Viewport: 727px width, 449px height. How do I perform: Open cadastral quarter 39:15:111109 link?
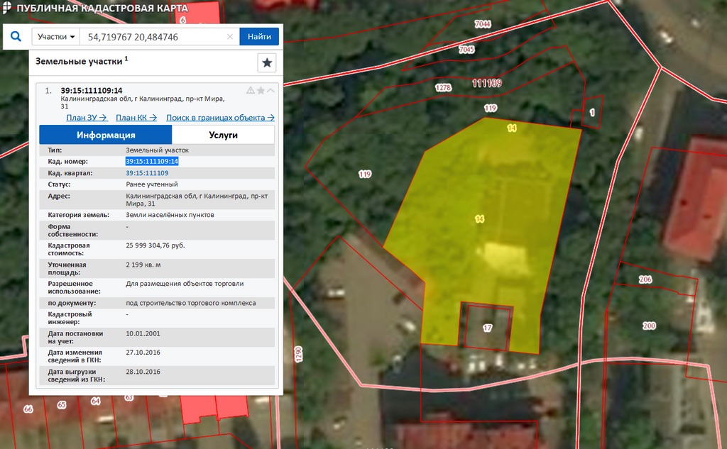[x=147, y=173]
